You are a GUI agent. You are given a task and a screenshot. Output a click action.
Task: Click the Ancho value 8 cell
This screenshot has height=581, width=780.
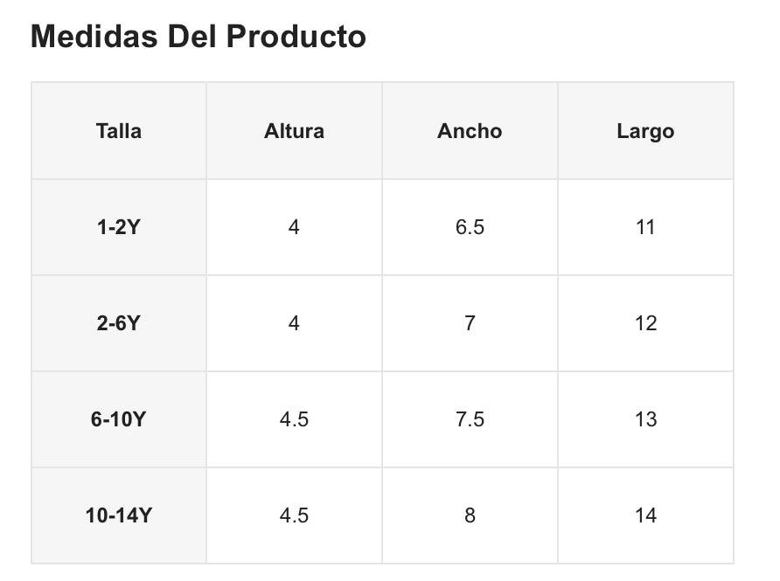pos(470,515)
